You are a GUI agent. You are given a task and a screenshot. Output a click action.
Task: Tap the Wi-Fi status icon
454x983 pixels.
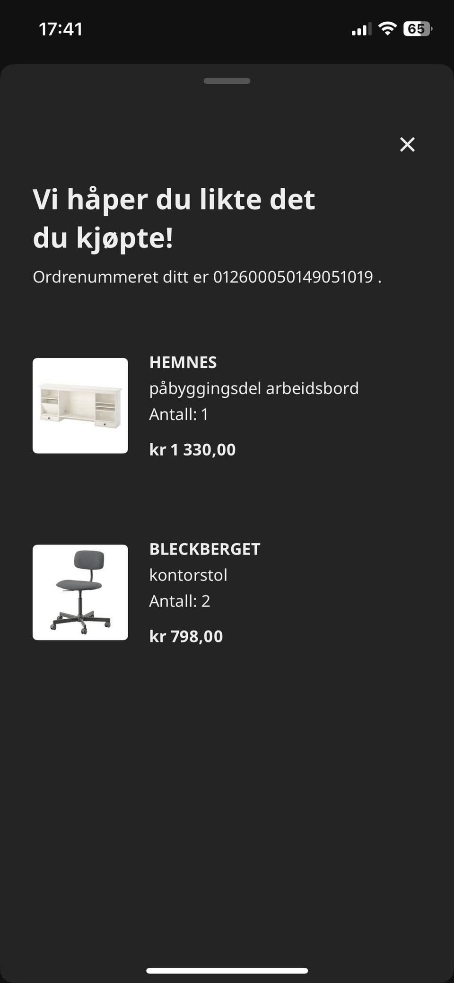pos(387,29)
